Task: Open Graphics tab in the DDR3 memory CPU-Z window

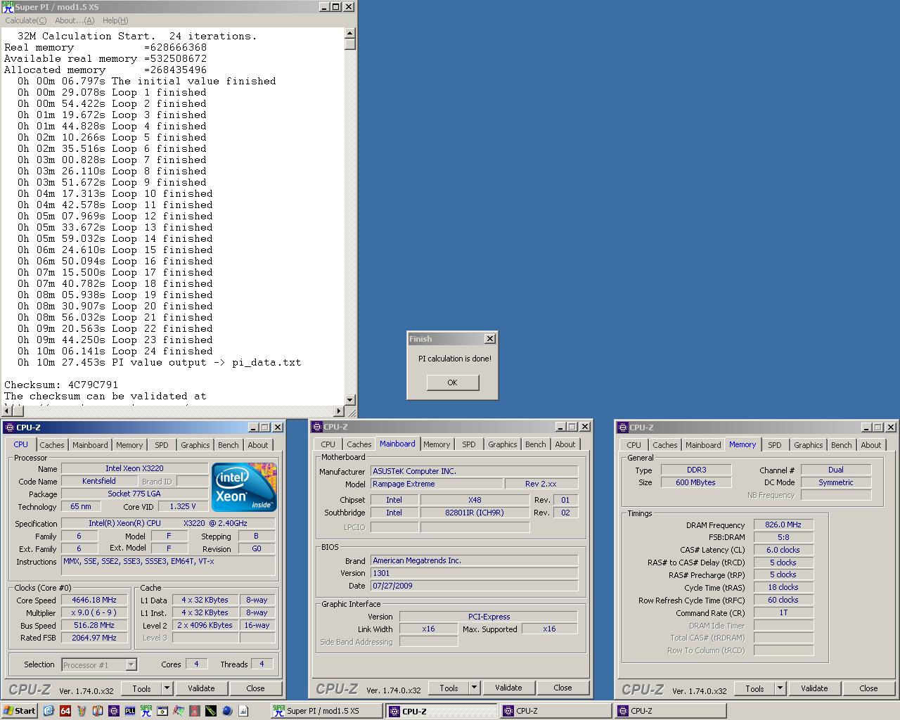Action: [x=808, y=445]
